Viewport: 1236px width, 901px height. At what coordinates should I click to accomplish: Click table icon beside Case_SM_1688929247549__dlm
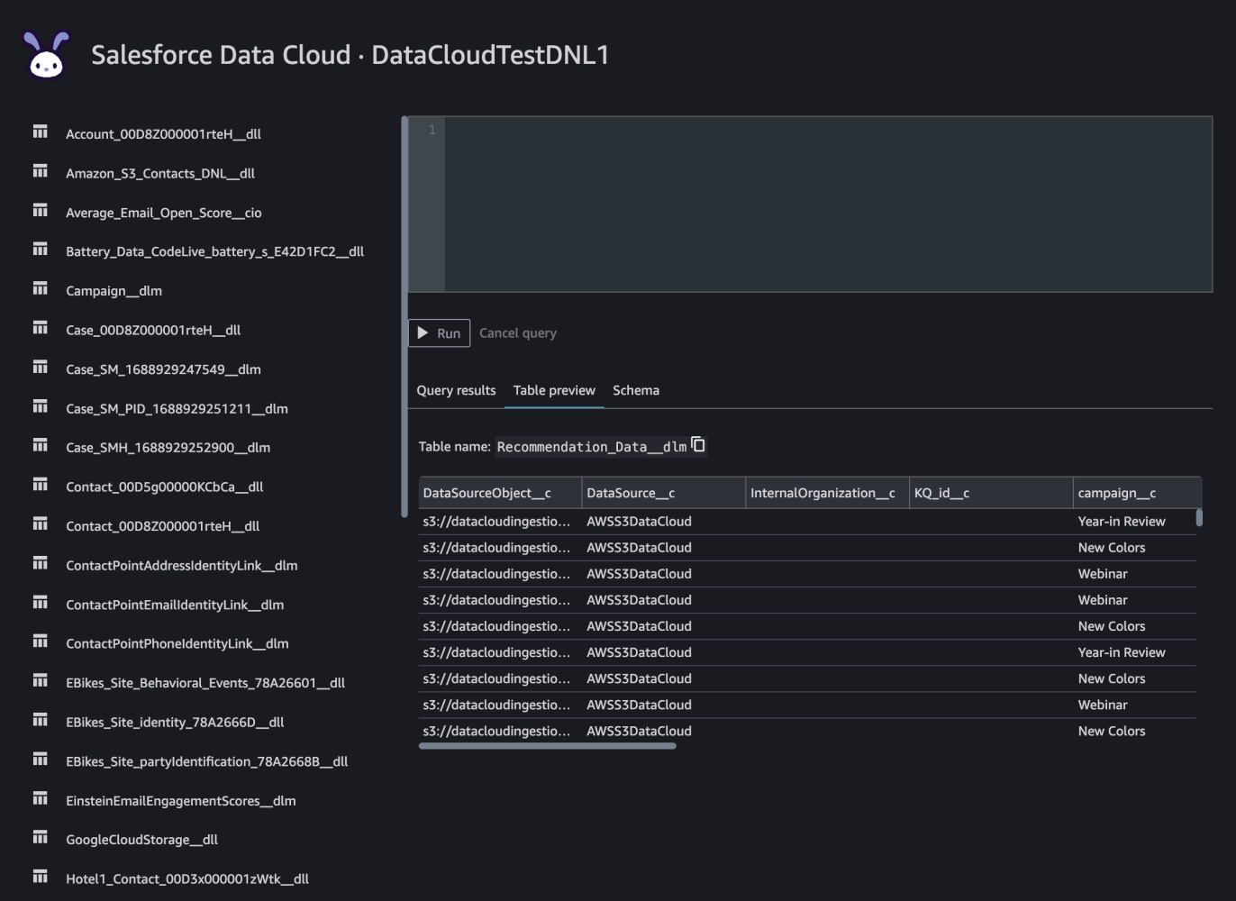coord(41,367)
